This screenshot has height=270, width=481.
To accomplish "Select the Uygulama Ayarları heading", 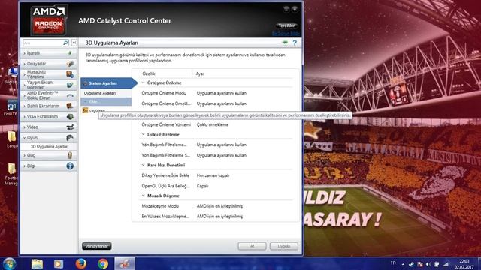I will click(100, 93).
